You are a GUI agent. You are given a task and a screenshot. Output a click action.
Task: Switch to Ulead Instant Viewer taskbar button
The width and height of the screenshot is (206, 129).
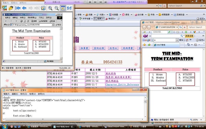click(115, 127)
